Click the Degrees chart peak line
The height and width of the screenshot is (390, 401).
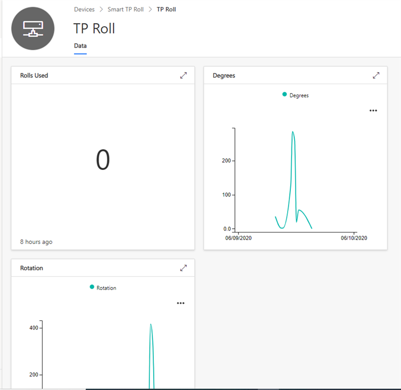click(x=293, y=133)
